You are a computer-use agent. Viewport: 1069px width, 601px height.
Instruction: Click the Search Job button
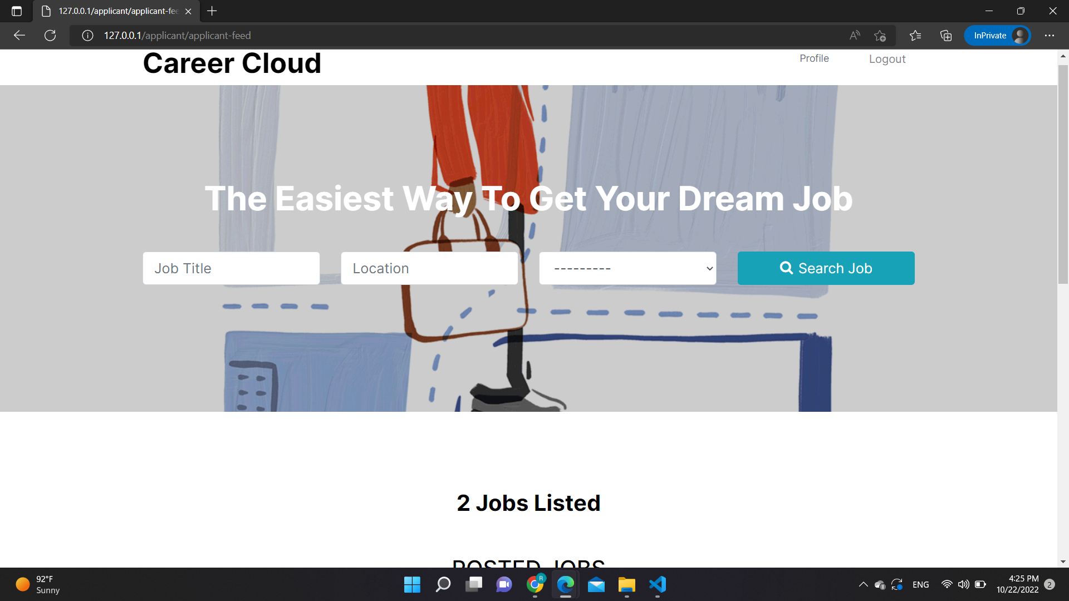(826, 268)
